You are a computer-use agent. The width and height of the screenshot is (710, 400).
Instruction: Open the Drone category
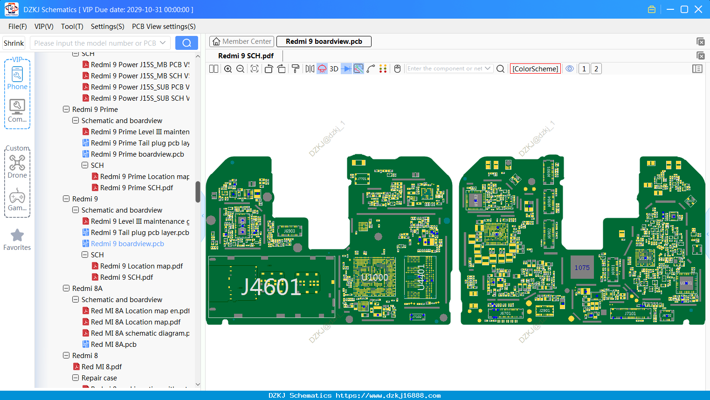pyautogui.click(x=17, y=166)
